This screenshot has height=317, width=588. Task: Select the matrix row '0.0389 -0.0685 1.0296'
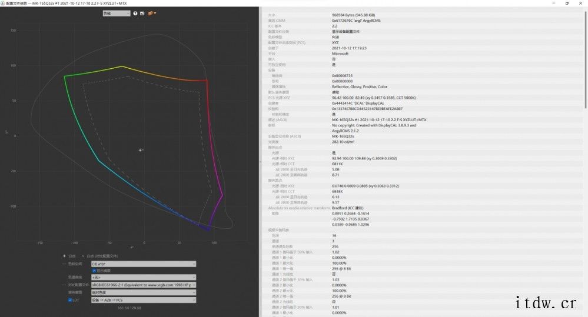pyautogui.click(x=350, y=225)
